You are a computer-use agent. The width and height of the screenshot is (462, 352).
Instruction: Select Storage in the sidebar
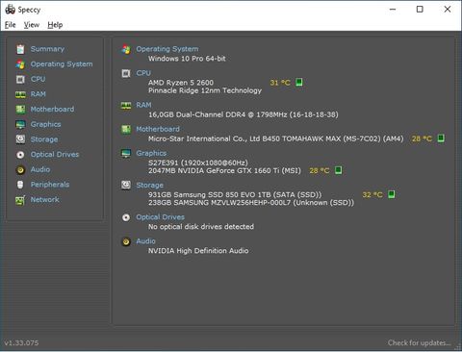click(x=44, y=139)
